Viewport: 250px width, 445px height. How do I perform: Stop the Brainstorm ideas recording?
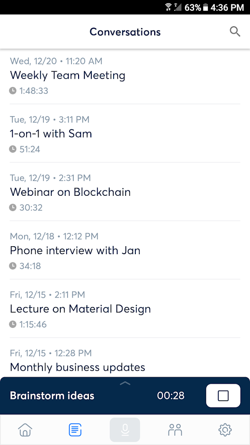point(223,396)
